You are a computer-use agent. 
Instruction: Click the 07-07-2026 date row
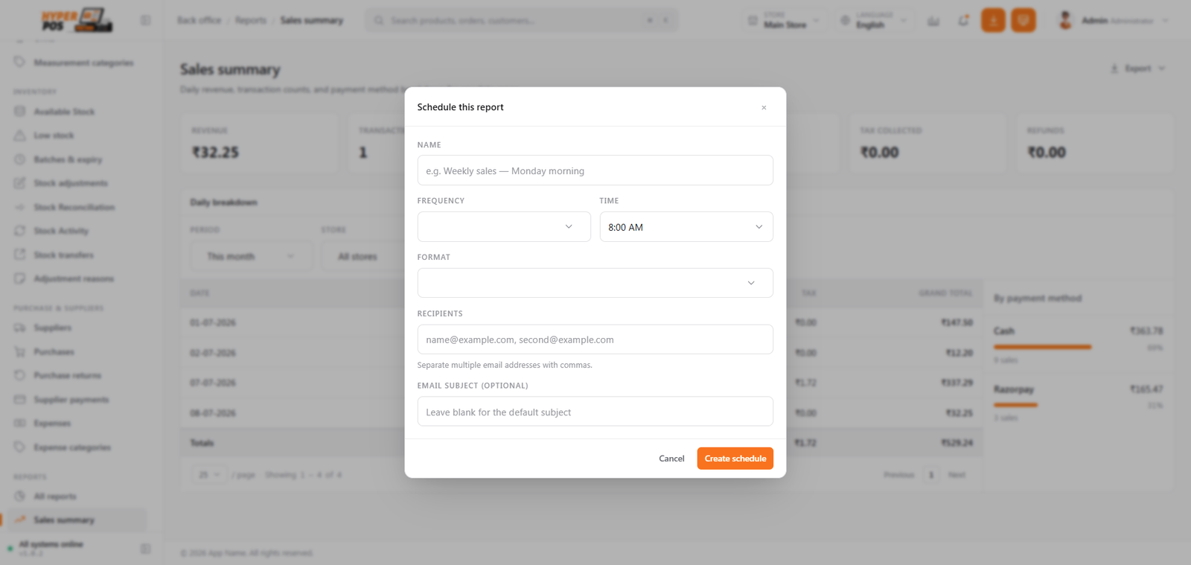point(581,383)
